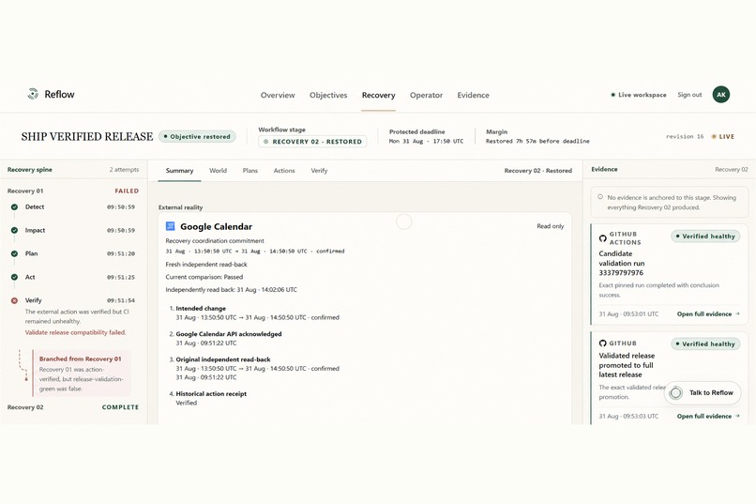Click the Talk to Reflow button
The height and width of the screenshot is (504, 756).
pos(703,393)
